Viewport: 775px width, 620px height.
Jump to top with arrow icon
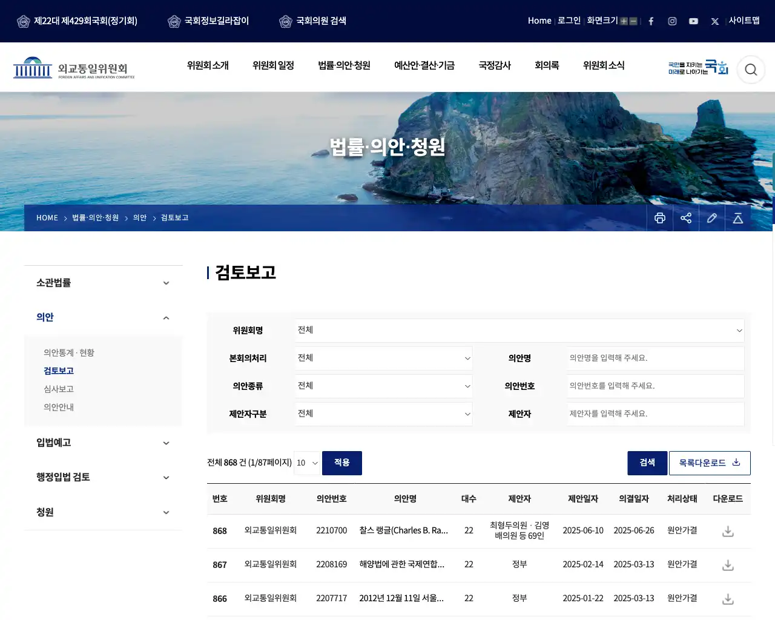(x=738, y=218)
